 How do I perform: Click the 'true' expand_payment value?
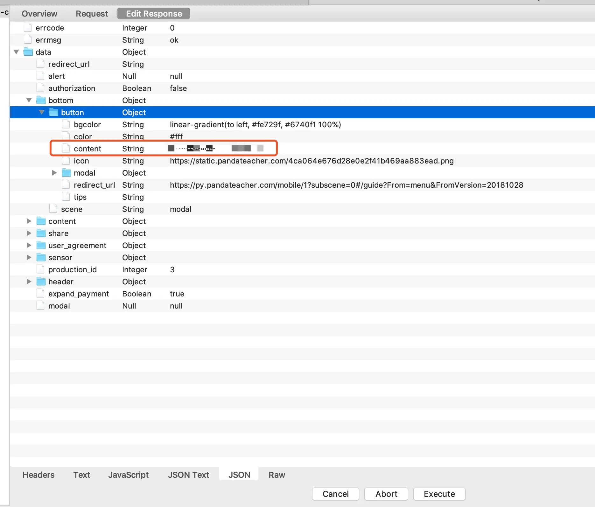click(x=177, y=294)
